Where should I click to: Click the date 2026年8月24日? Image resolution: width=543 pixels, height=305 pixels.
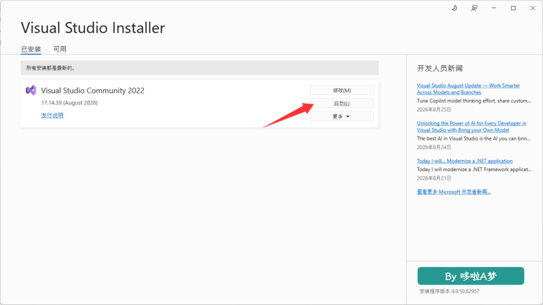click(x=434, y=147)
